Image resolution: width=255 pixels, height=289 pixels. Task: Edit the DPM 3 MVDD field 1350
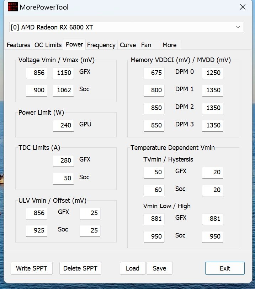click(x=213, y=126)
